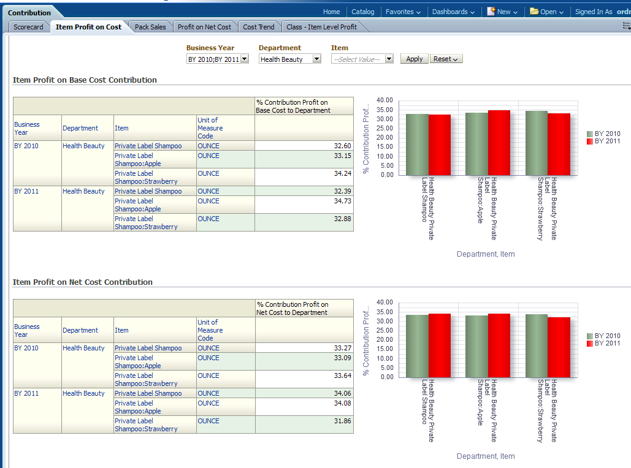Image resolution: width=631 pixels, height=468 pixels.
Task: Open the Dashboards menu
Action: point(453,12)
